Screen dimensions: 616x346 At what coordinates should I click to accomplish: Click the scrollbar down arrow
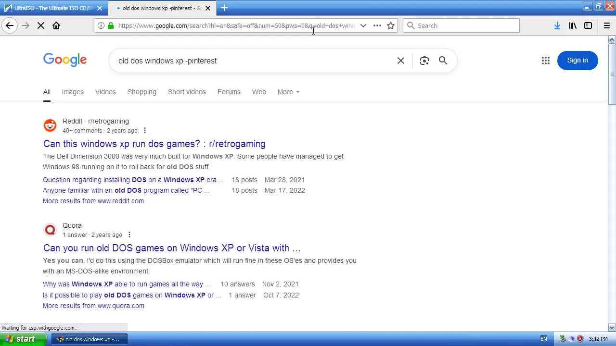tap(612, 328)
